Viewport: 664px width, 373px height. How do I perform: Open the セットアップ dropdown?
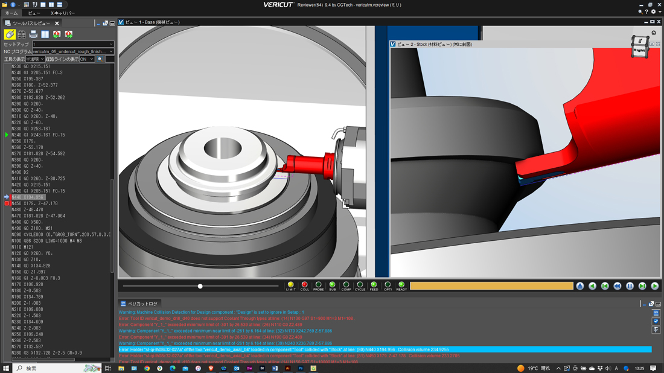coord(73,44)
